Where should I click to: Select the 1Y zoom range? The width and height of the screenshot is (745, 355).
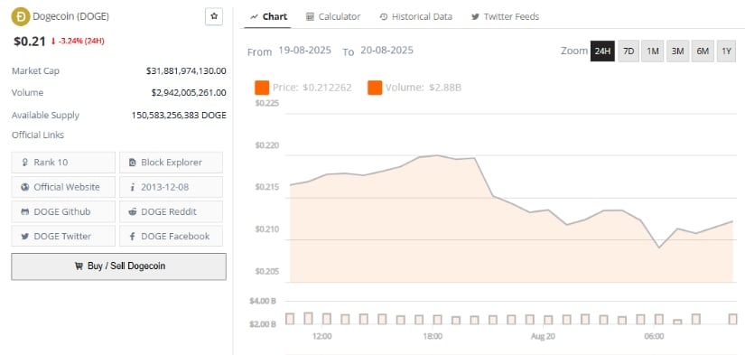[726, 51]
